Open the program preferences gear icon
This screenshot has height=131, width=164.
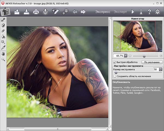pyautogui.click(x=157, y=12)
